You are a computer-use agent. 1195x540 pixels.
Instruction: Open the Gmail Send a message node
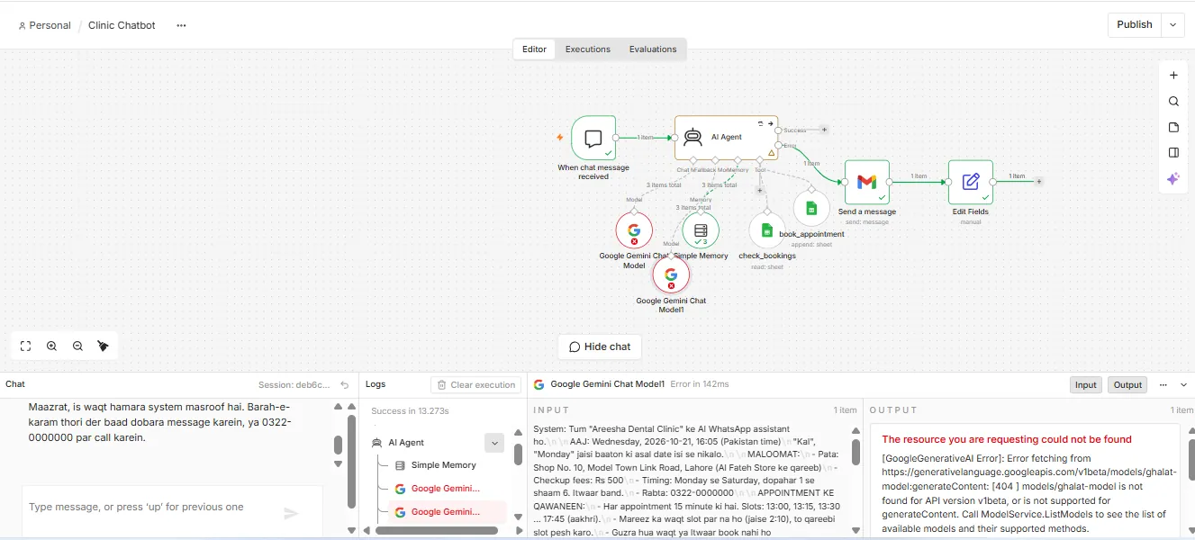[x=866, y=183]
